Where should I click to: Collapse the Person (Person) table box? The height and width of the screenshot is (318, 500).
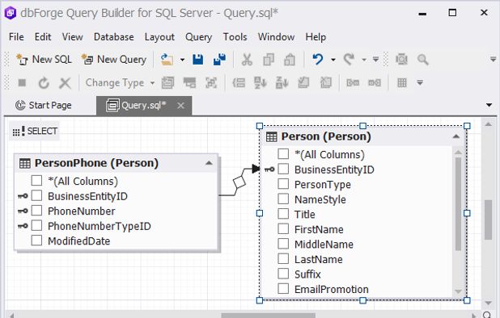(456, 136)
